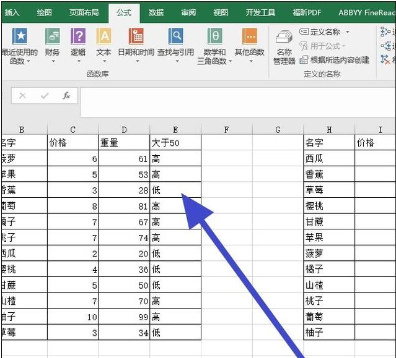Select the cell containing weight 99

[124, 317]
